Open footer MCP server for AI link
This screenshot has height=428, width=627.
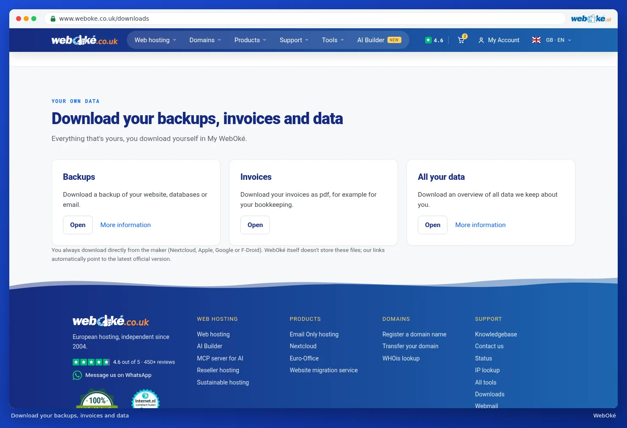pos(220,358)
